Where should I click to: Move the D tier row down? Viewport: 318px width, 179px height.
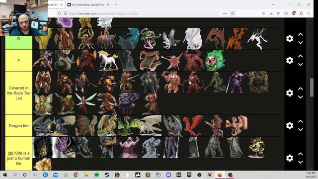coord(300,43)
